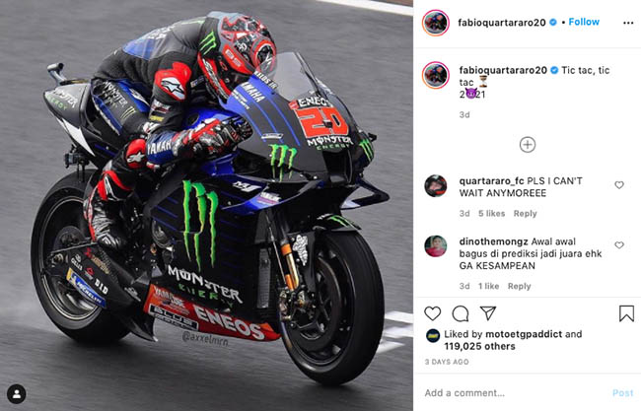
Task: Load more comments with the plus icon
Action: tap(528, 145)
